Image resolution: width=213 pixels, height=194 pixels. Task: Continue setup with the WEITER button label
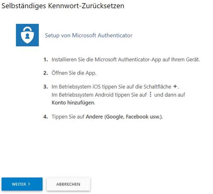pos(19,184)
